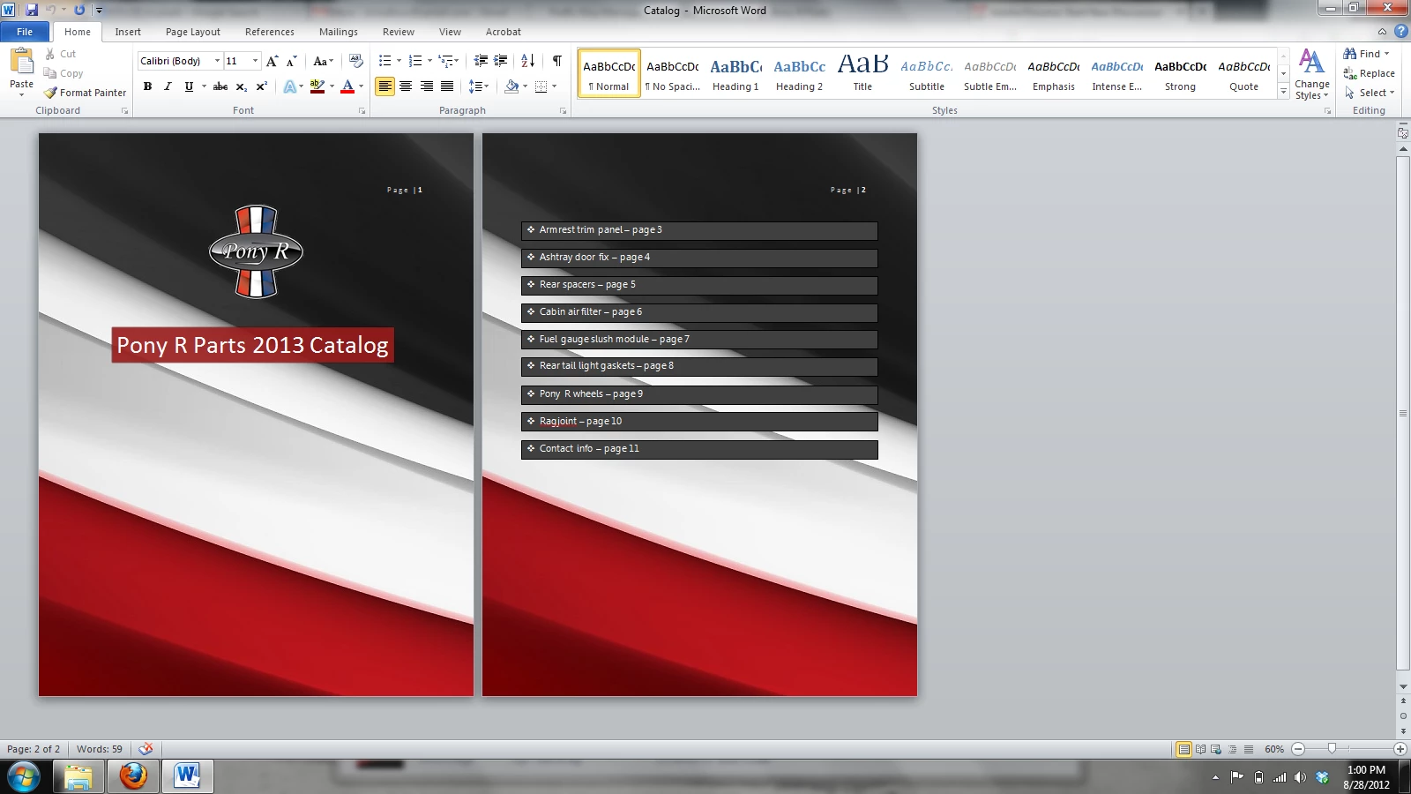Toggle Superscript formatting
1411x794 pixels.
[x=262, y=86]
